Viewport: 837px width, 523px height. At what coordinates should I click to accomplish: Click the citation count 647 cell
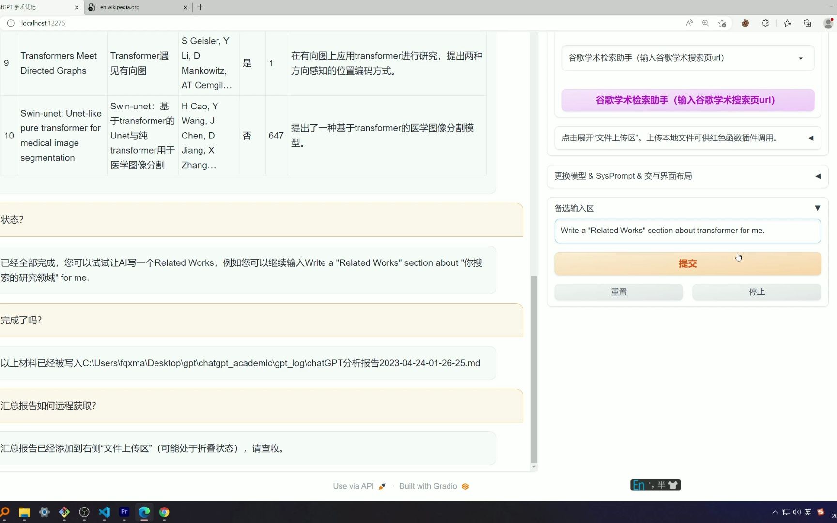[x=276, y=136]
